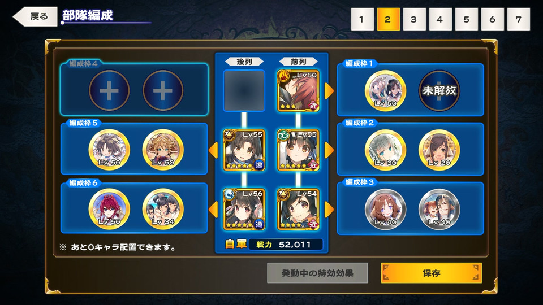Select the Lv30 support in 編成枠2

point(385,150)
